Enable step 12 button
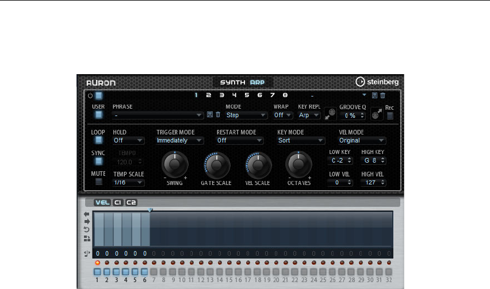 tap(201, 272)
